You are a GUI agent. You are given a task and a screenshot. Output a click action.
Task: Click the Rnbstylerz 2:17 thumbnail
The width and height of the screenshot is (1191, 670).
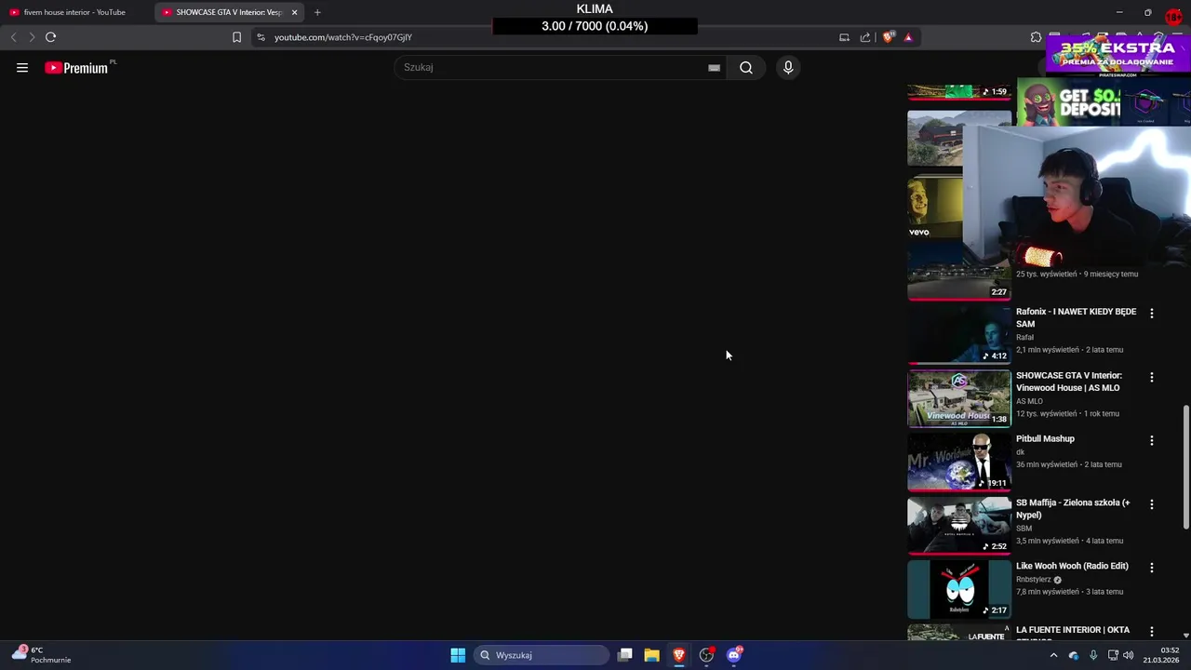pyautogui.click(x=959, y=589)
